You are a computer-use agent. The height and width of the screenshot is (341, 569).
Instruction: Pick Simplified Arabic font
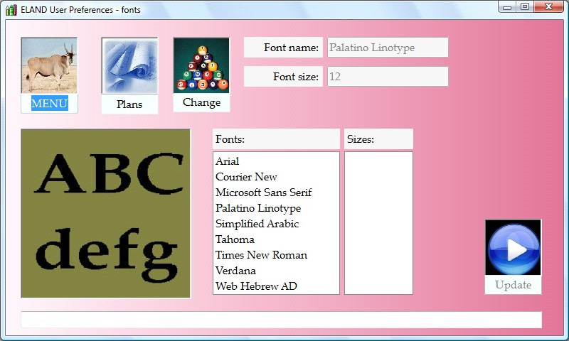coord(257,224)
